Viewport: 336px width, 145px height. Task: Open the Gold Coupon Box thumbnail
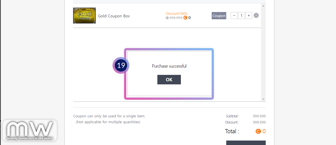tap(84, 16)
